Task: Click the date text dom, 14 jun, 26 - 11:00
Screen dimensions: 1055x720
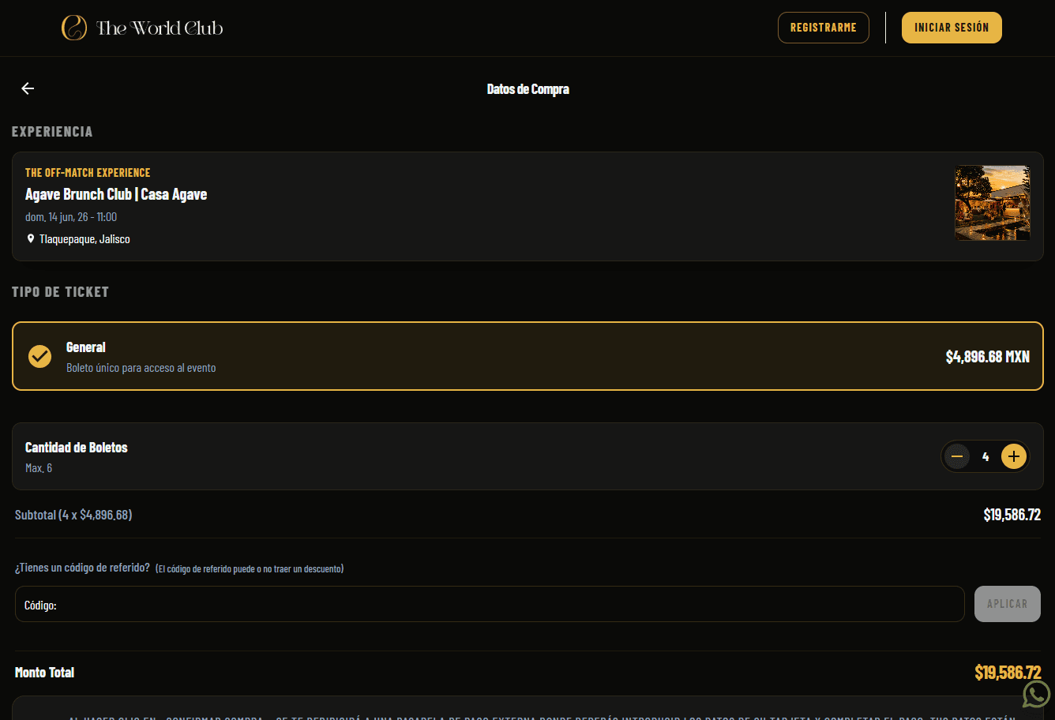Action: (x=71, y=216)
